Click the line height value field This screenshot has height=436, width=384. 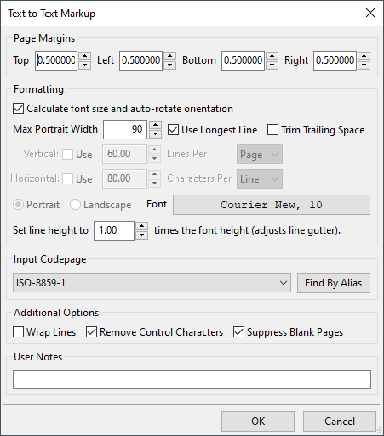(x=114, y=230)
